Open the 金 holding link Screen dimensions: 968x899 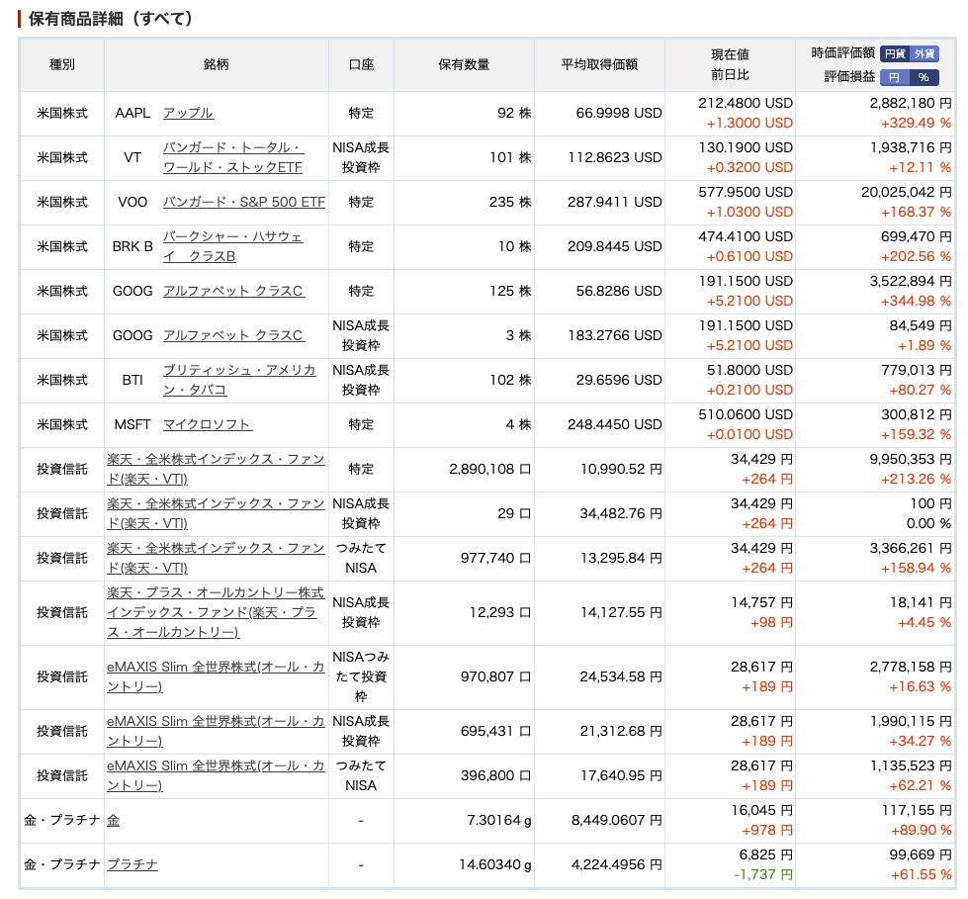point(113,820)
